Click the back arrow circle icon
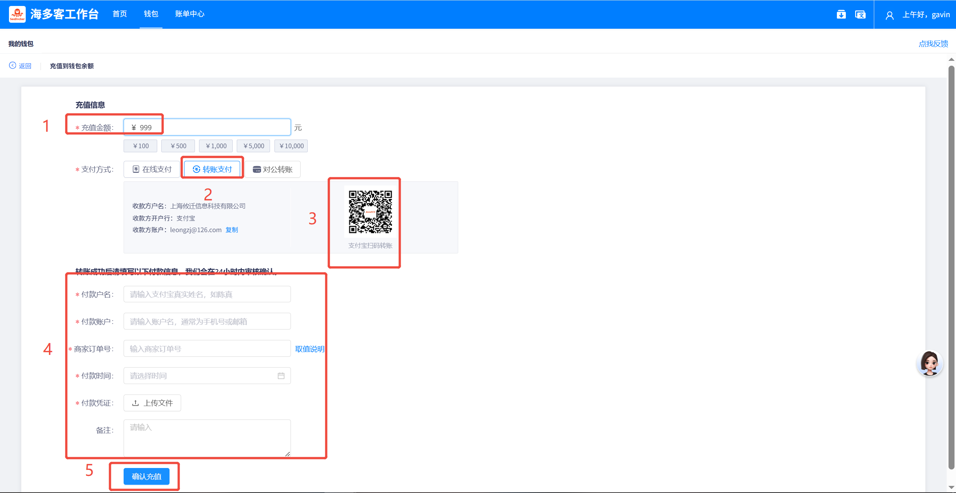The height and width of the screenshot is (493, 956). tap(13, 66)
